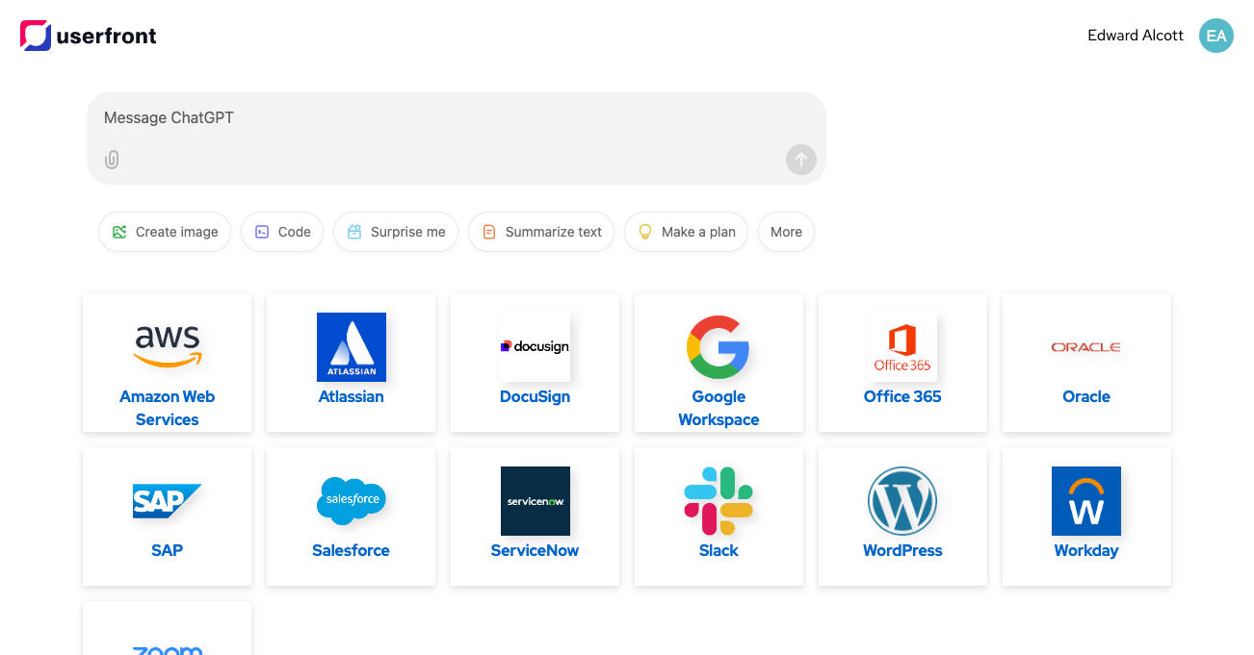This screenshot has height=655, width=1254.
Task: Choose the Create image suggestion
Action: click(x=165, y=232)
